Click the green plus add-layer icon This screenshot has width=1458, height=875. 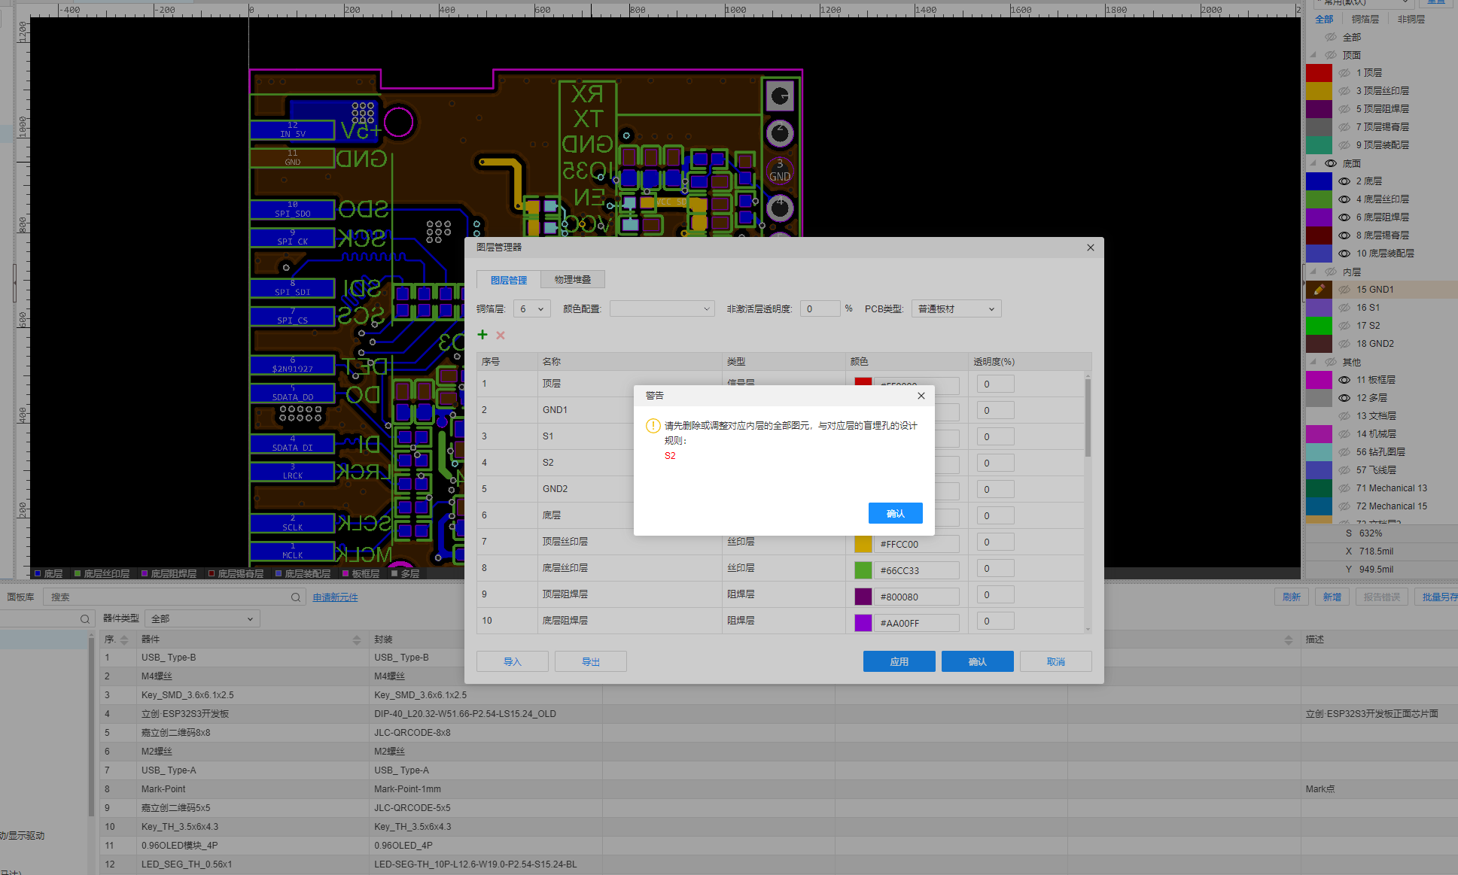click(482, 335)
